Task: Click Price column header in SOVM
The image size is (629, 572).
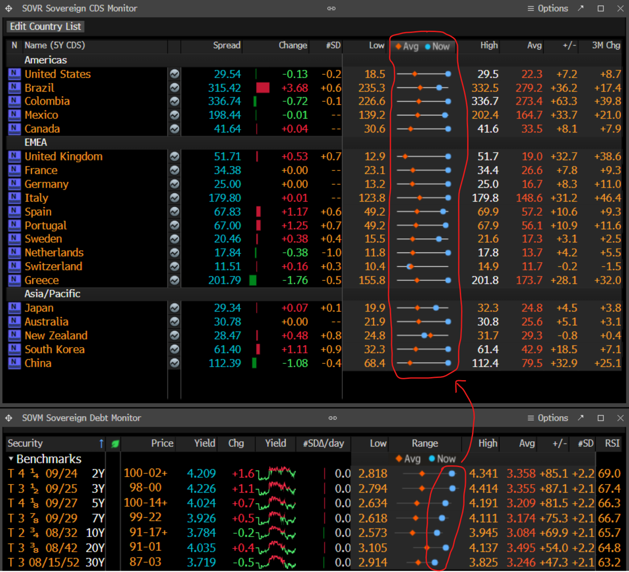Action: (x=162, y=443)
